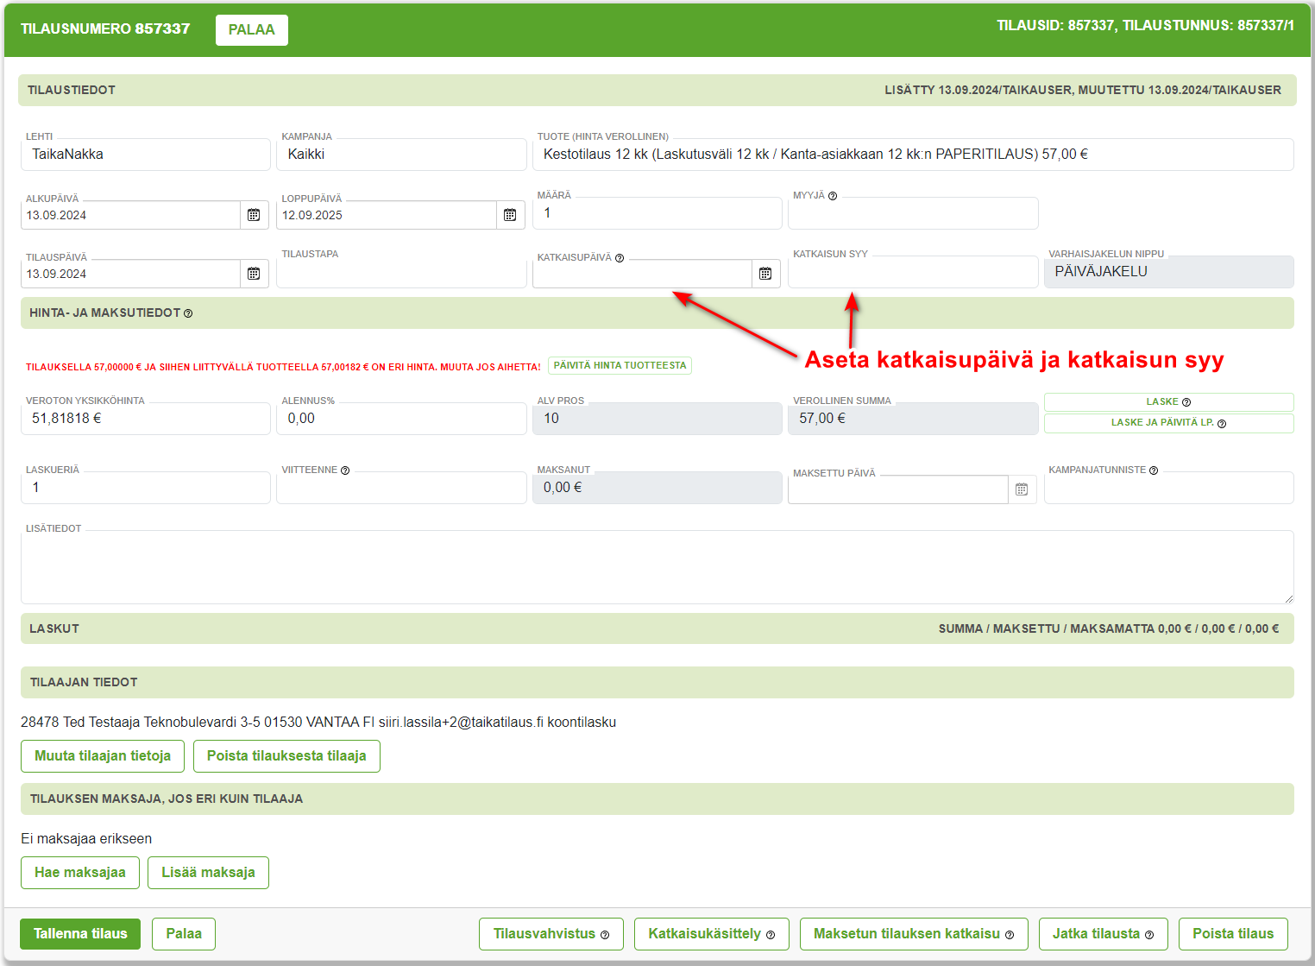Focus the Kampanjatunniste field
The image size is (1315, 966).
tap(1168, 488)
